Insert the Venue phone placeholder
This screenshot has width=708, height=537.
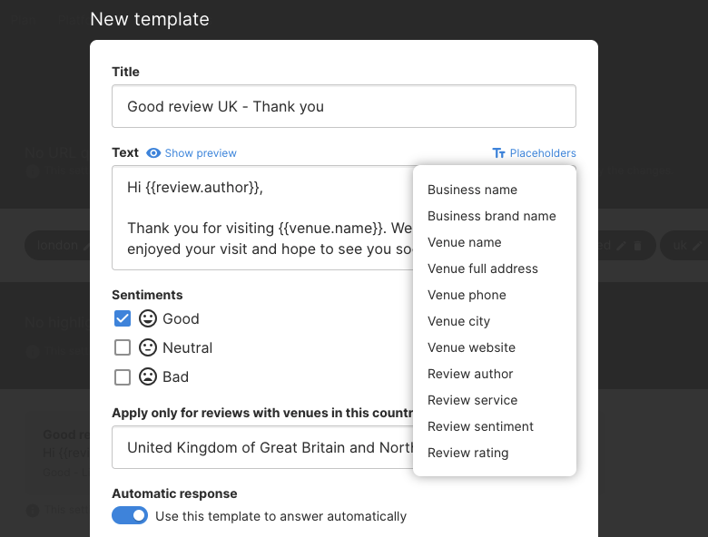point(467,295)
